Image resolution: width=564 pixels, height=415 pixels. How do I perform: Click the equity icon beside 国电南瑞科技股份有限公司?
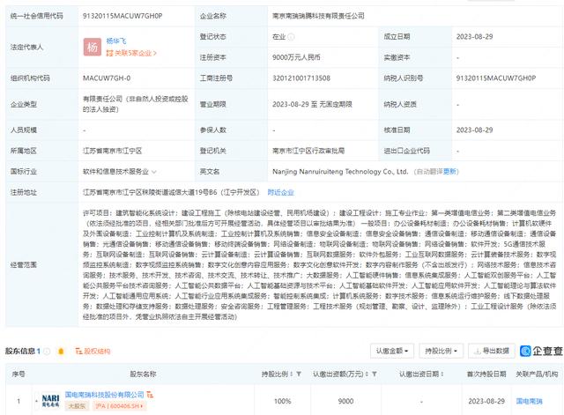tap(151, 396)
